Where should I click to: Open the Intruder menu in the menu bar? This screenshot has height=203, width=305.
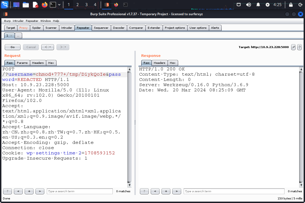coord(18,21)
